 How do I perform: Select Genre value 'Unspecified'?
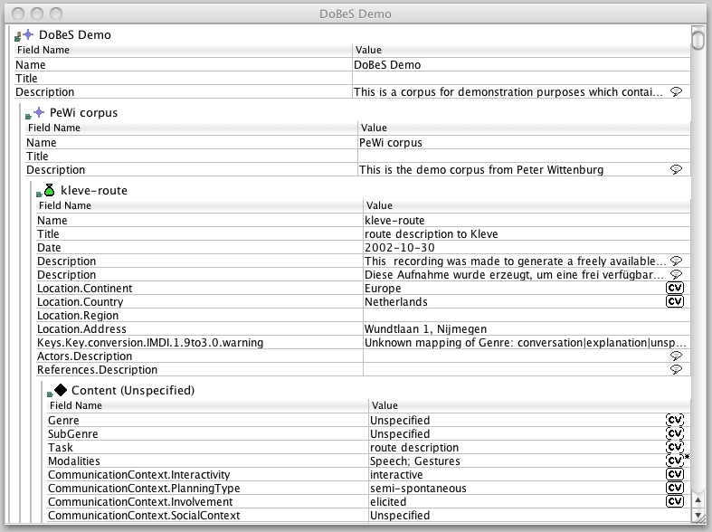click(x=400, y=421)
